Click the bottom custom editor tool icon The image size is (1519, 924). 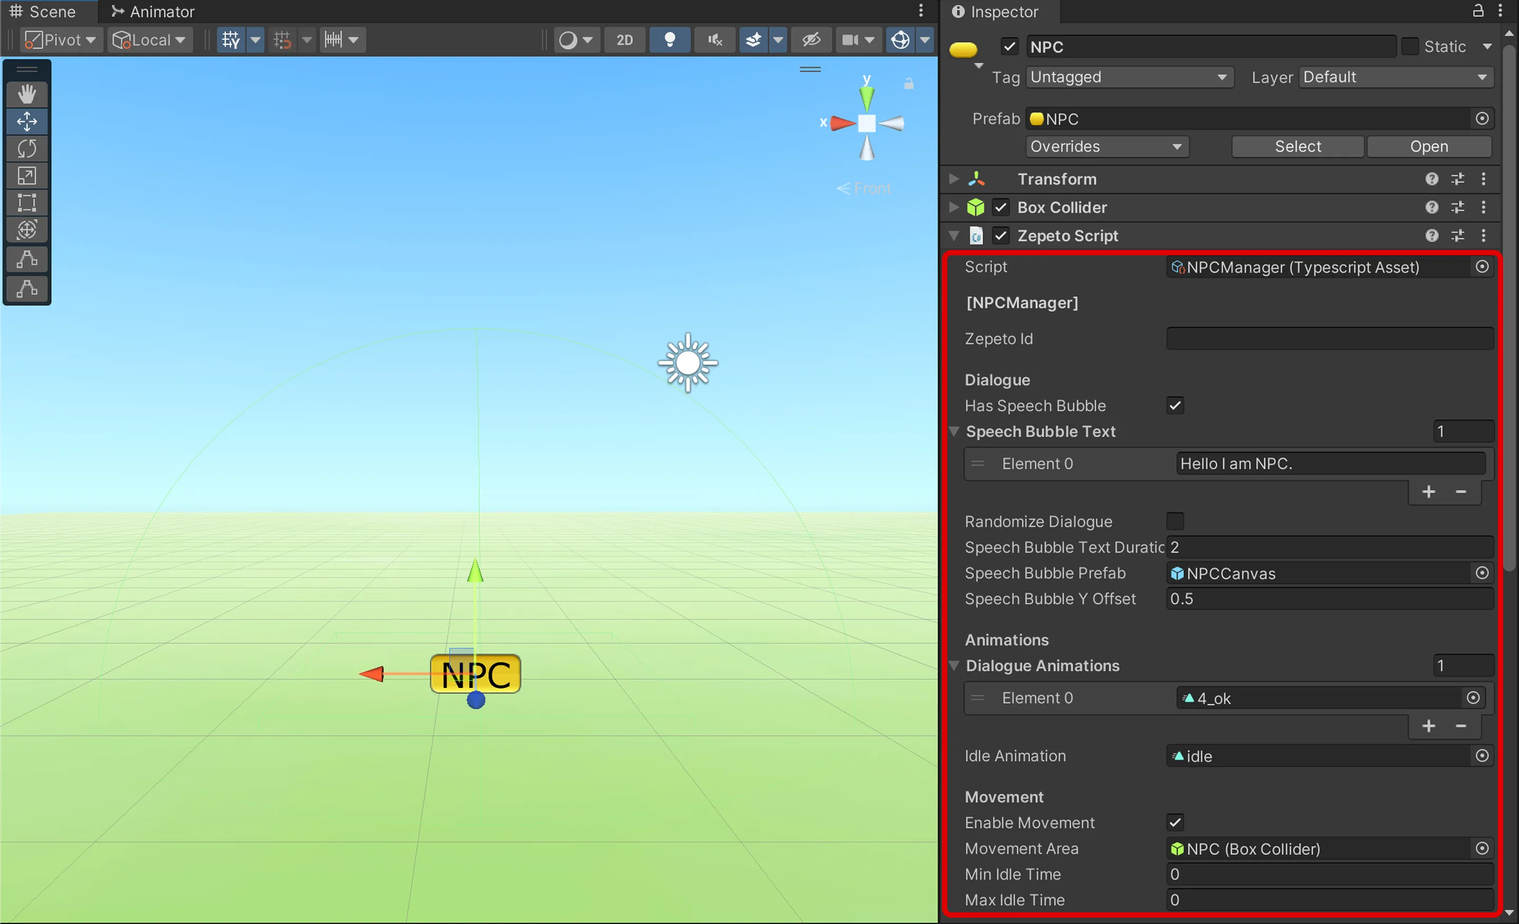26,288
